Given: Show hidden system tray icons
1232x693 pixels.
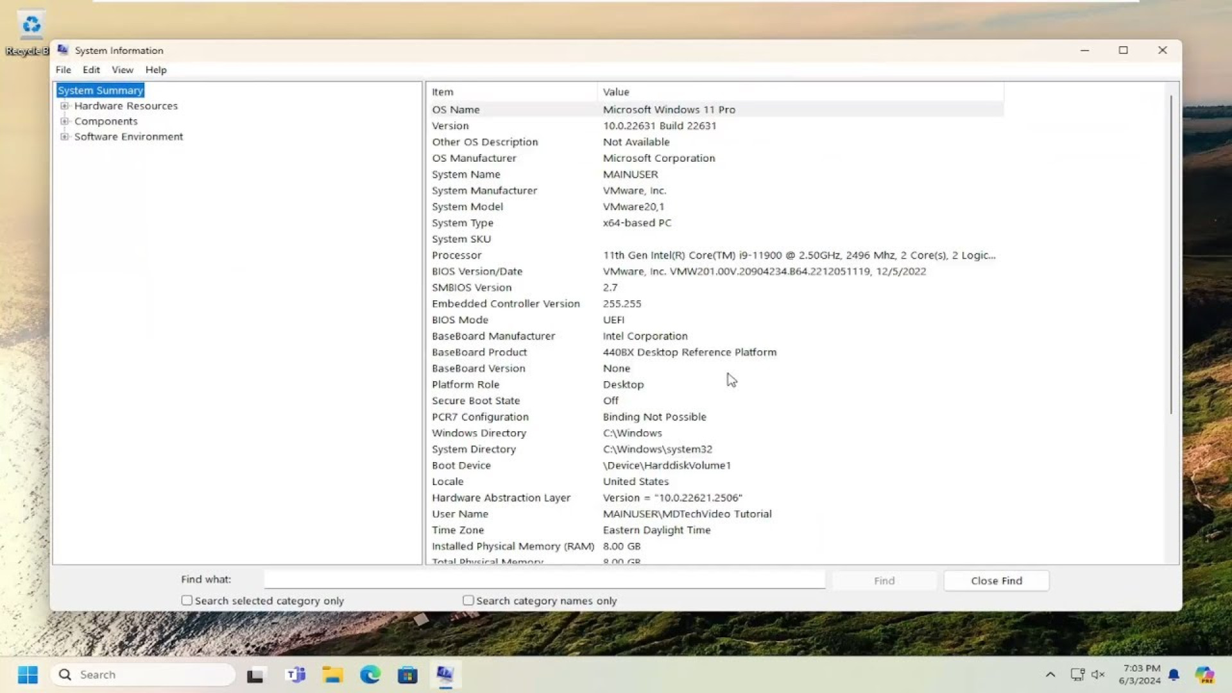Looking at the screenshot, I should 1050,674.
